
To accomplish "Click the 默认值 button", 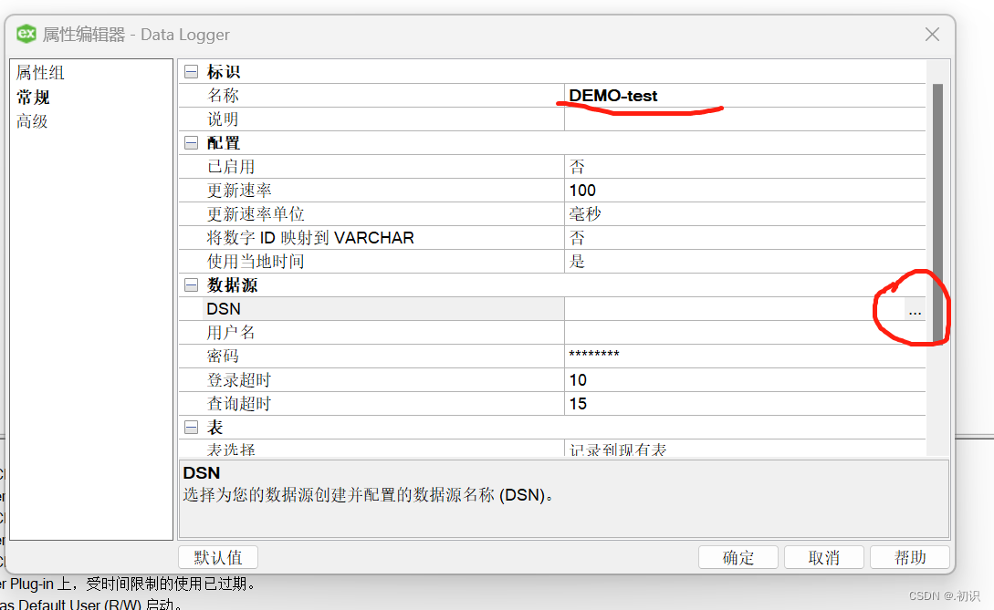I will click(217, 556).
